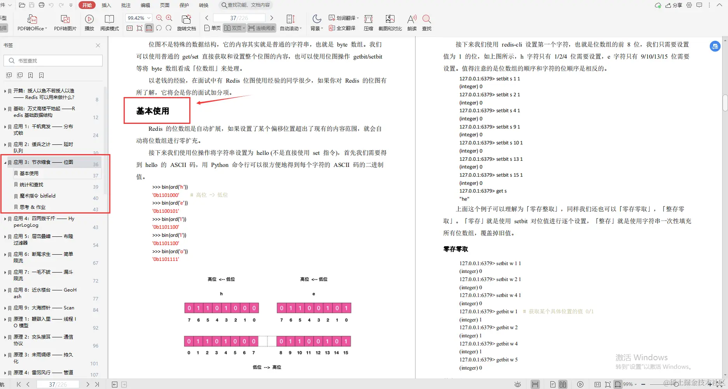Open 阅读模式 reading mode
The height and width of the screenshot is (389, 728).
tap(109, 22)
